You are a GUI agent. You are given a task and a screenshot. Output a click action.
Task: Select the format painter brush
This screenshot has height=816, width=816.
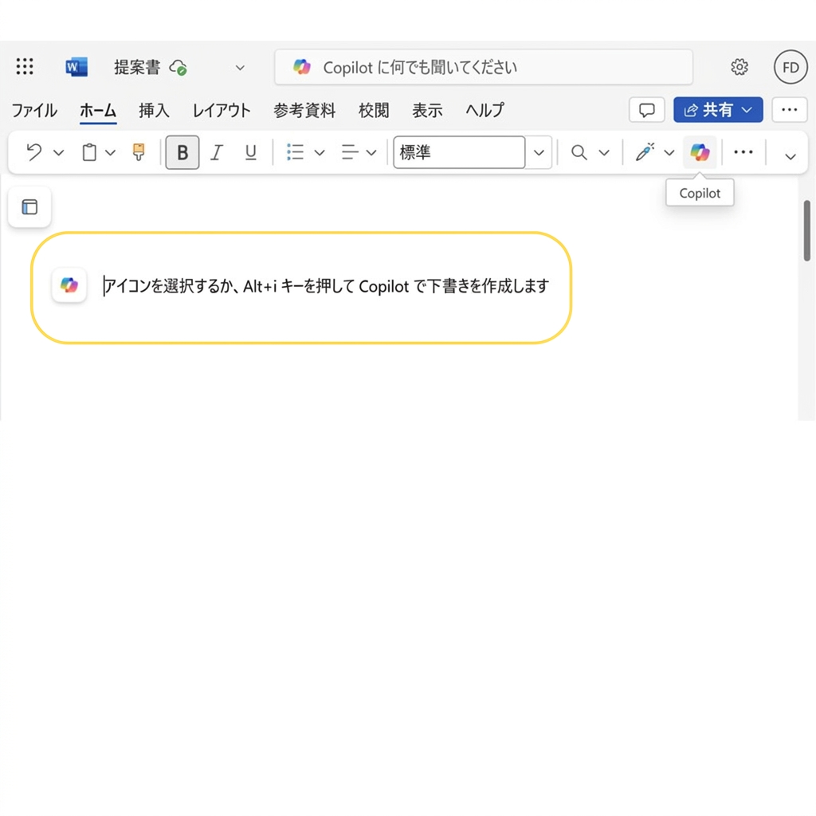click(139, 152)
